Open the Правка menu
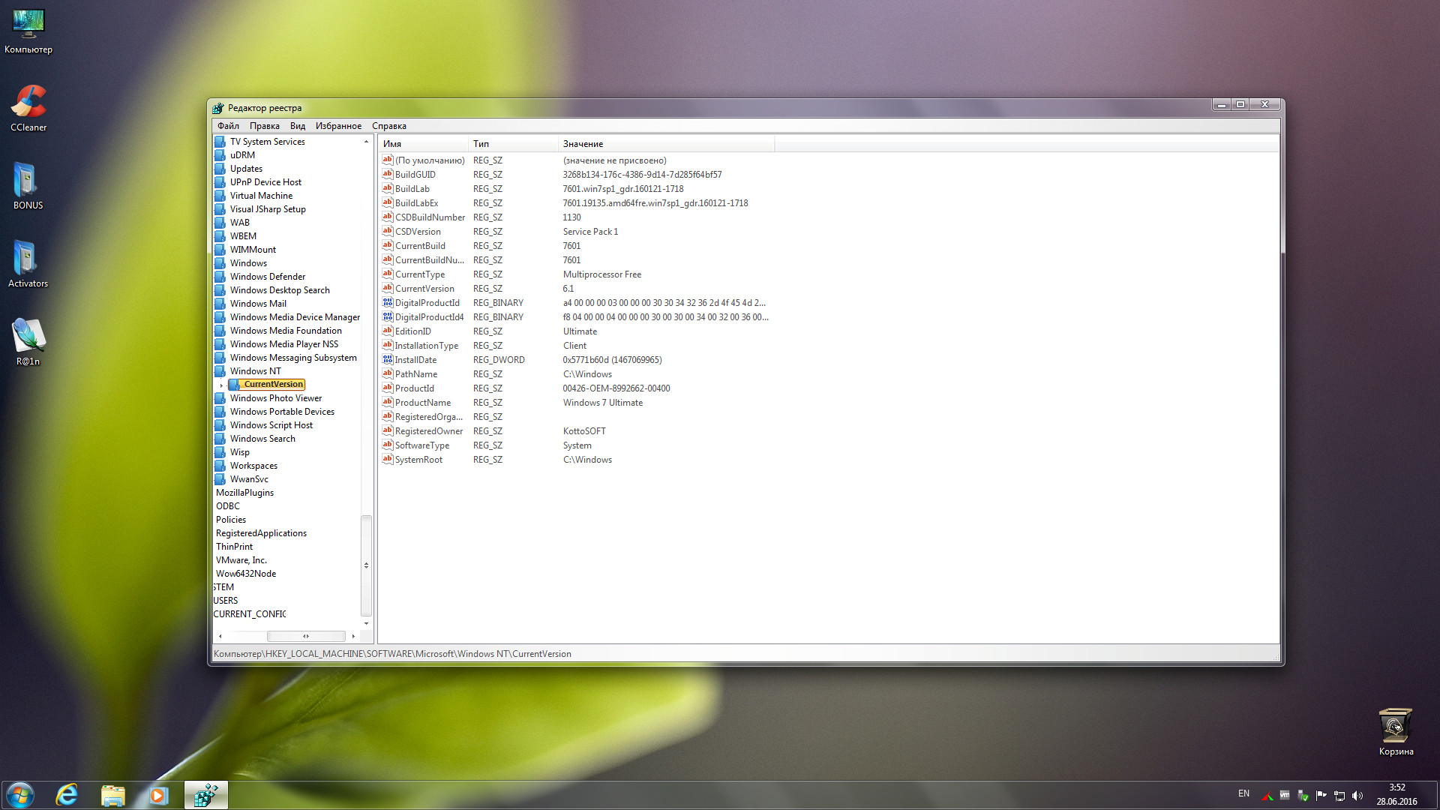Image resolution: width=1440 pixels, height=810 pixels. point(264,126)
